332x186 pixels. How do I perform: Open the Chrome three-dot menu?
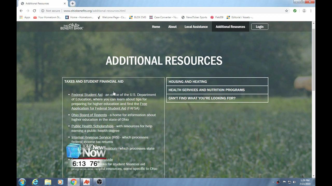pyautogui.click(x=311, y=11)
